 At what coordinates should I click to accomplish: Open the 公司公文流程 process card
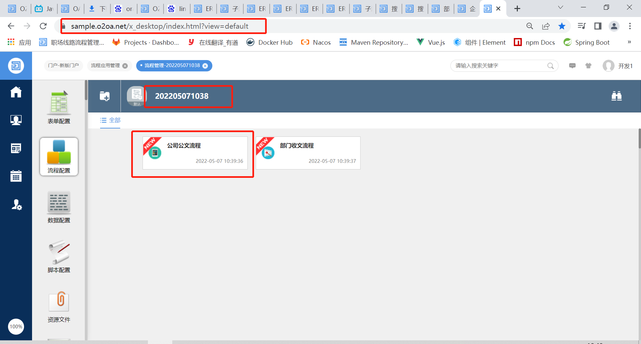pyautogui.click(x=195, y=153)
